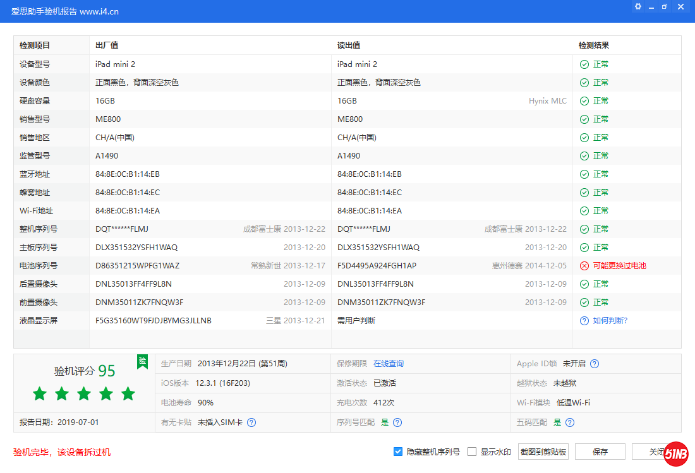Open 在线查询 warranty link
695x473 pixels.
[388, 364]
